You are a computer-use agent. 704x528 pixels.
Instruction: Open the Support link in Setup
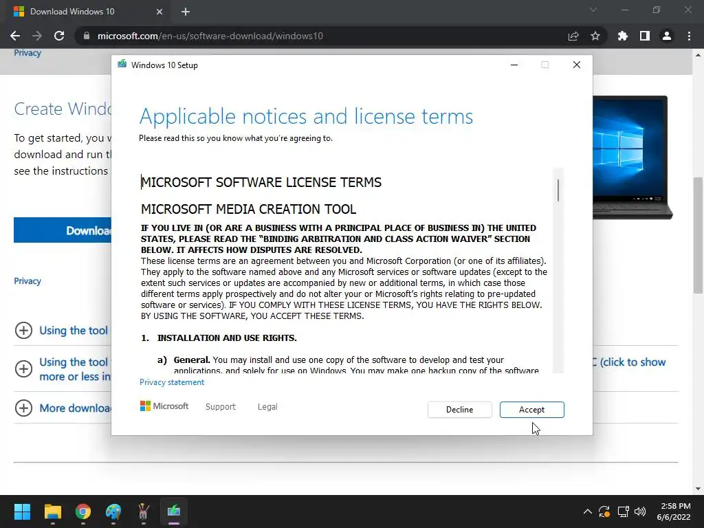coord(221,407)
